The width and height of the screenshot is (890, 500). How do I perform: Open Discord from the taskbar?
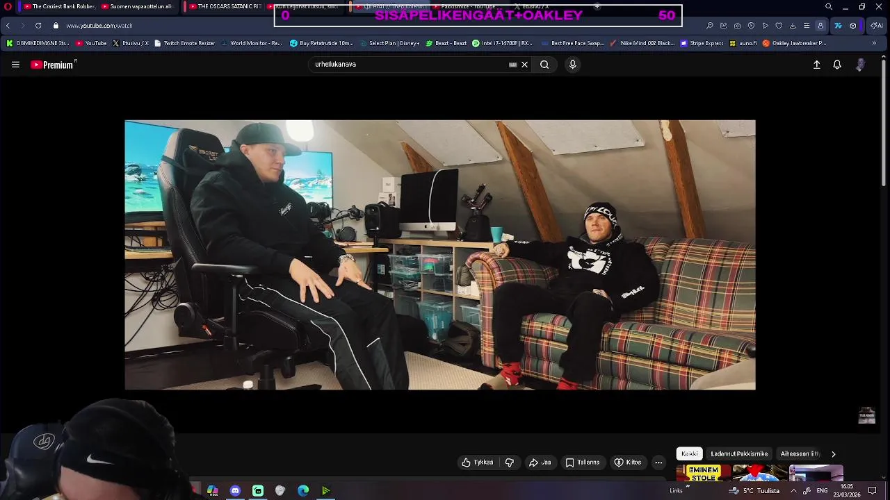(x=235, y=491)
